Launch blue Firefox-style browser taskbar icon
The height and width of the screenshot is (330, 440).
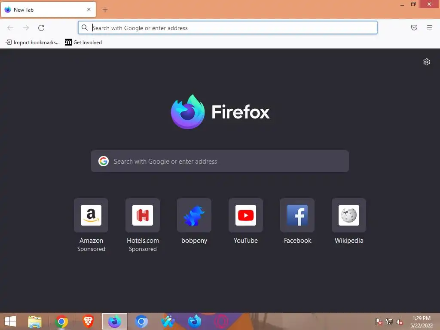tap(195, 321)
